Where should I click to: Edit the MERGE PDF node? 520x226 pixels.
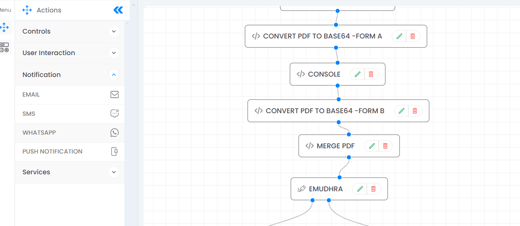point(372,146)
